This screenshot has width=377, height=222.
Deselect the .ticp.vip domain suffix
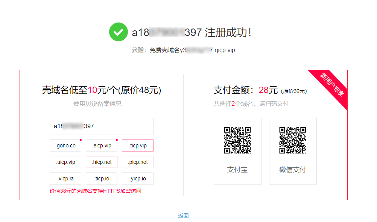[138, 145]
